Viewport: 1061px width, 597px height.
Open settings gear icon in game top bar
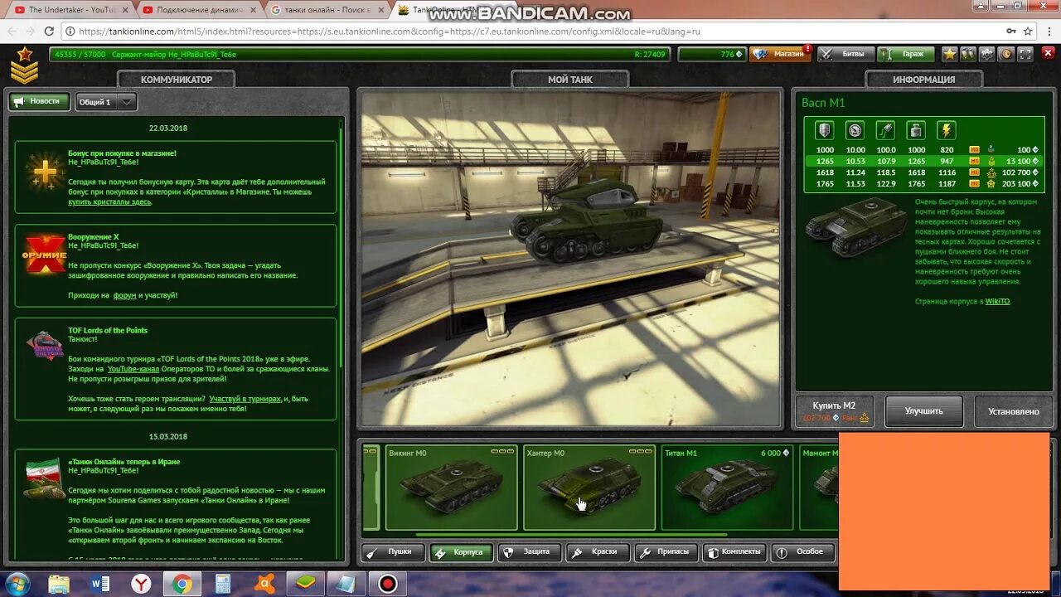pyautogui.click(x=987, y=54)
